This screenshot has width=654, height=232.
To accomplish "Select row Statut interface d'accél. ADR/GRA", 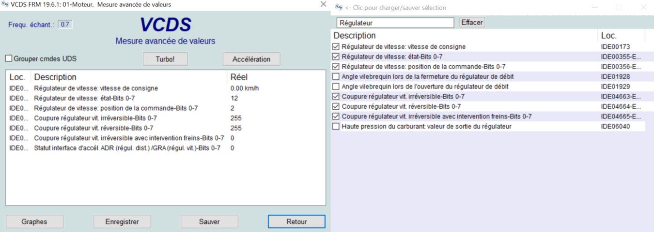I will click(165, 148).
